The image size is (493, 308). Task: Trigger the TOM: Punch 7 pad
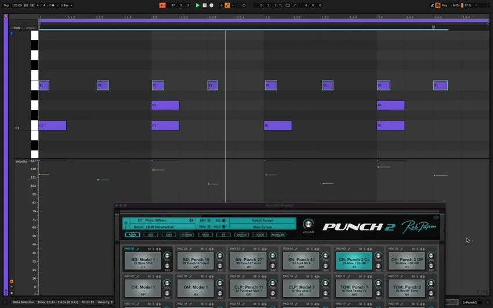[x=354, y=288]
